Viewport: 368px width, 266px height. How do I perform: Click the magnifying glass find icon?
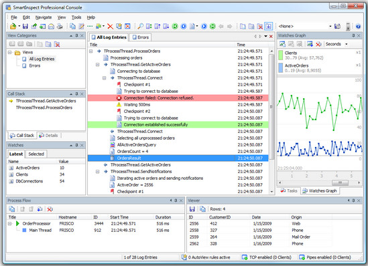click(x=140, y=26)
